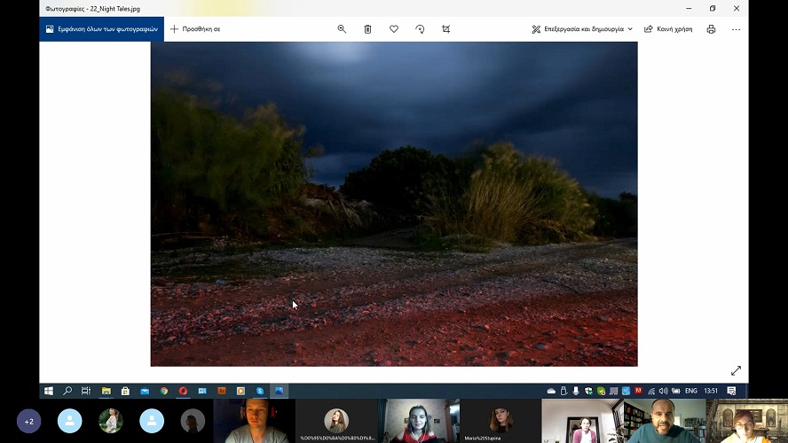This screenshot has width=788, height=443.
Task: Open the 'Προσθήκη σε' menu
Action: [195, 29]
